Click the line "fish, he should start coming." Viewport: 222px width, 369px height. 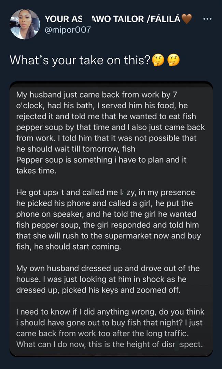tap(68, 247)
